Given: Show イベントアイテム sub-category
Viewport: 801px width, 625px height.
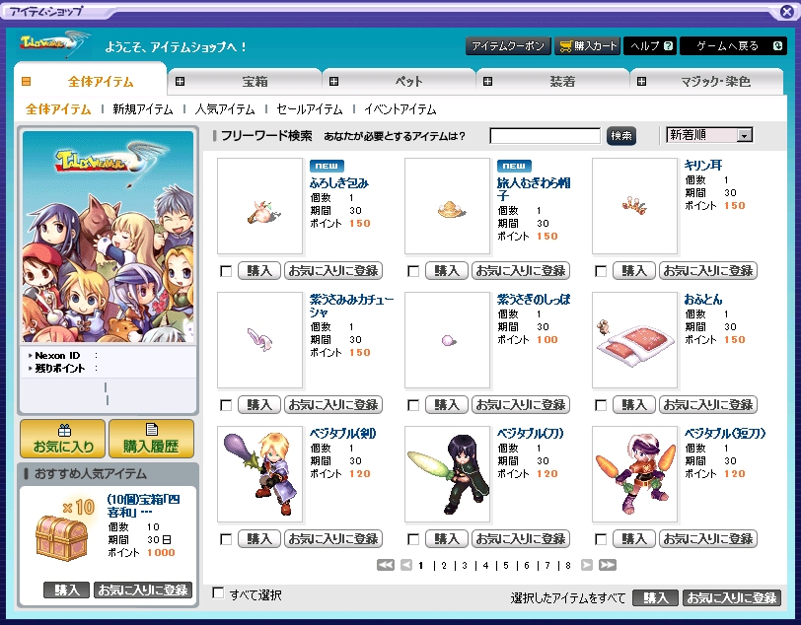Looking at the screenshot, I should [400, 109].
